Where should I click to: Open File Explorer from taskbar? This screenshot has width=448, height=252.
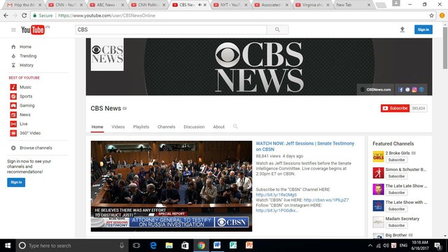tap(169, 246)
